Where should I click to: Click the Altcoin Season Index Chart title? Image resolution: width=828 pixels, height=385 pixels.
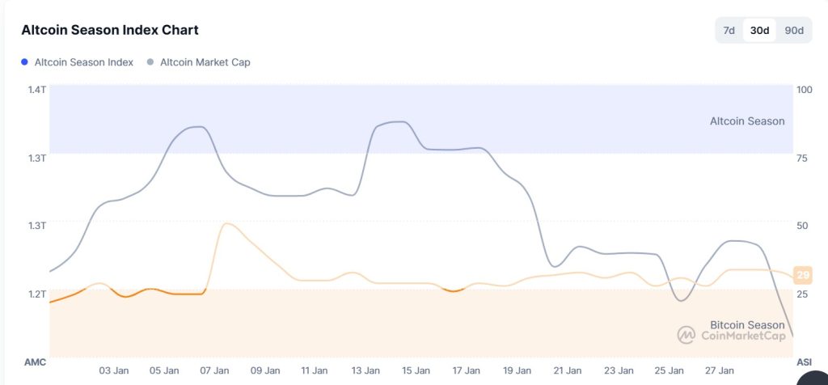click(x=110, y=30)
